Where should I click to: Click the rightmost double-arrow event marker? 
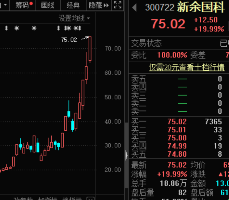coord(80,28)
